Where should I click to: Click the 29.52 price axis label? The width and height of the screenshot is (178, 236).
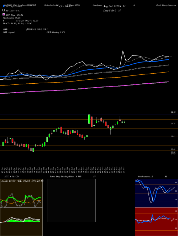[173, 149]
